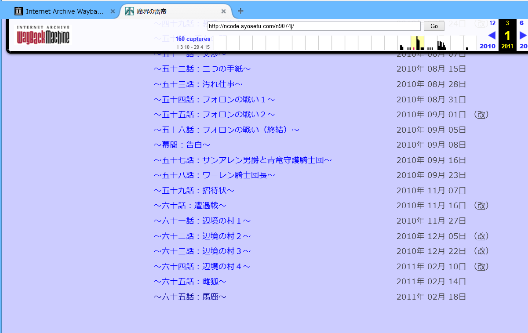This screenshot has width=528, height=333.
Task: Open chapter 五十六話：フォロンの戦い（終結）
Action: 227,130
